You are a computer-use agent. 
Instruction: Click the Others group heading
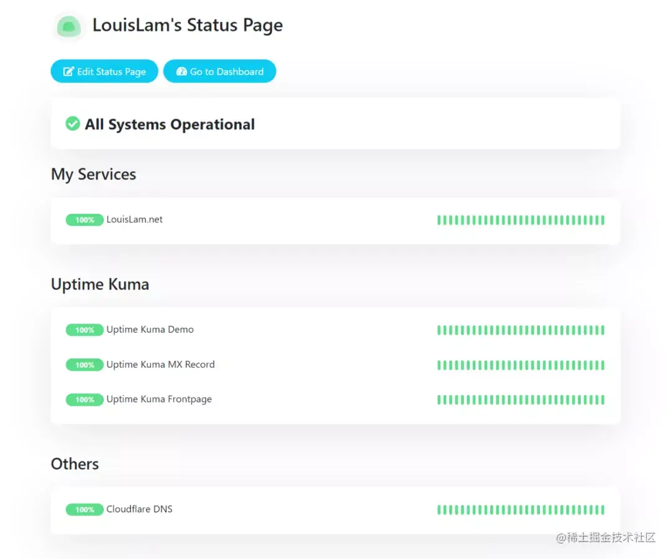tap(75, 463)
